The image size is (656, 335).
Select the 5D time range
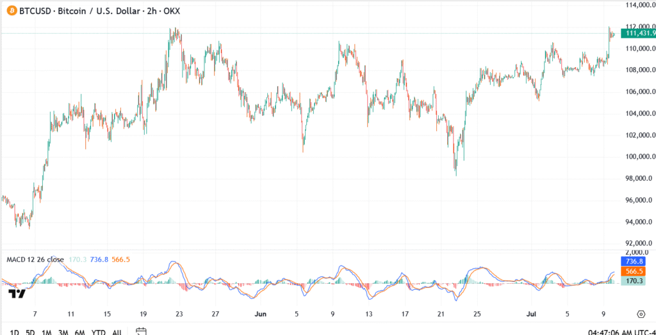pyautogui.click(x=30, y=332)
